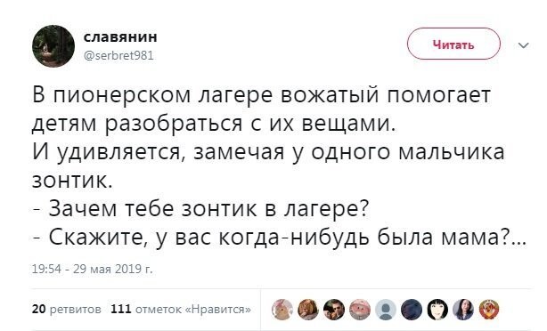Open first liker avatar with the rabbit
The width and height of the screenshot is (547, 331).
282,310
